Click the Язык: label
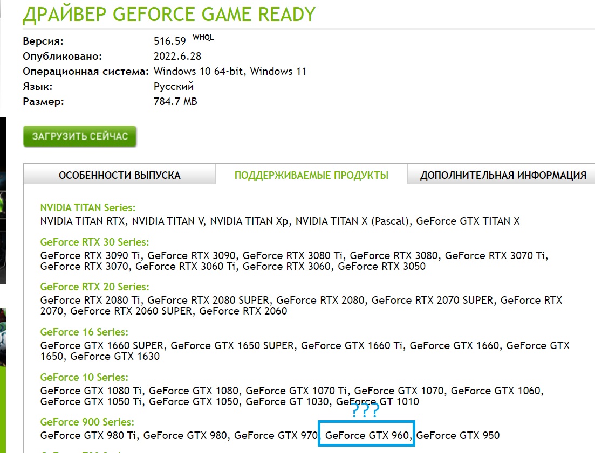The width and height of the screenshot is (595, 453). click(x=38, y=86)
